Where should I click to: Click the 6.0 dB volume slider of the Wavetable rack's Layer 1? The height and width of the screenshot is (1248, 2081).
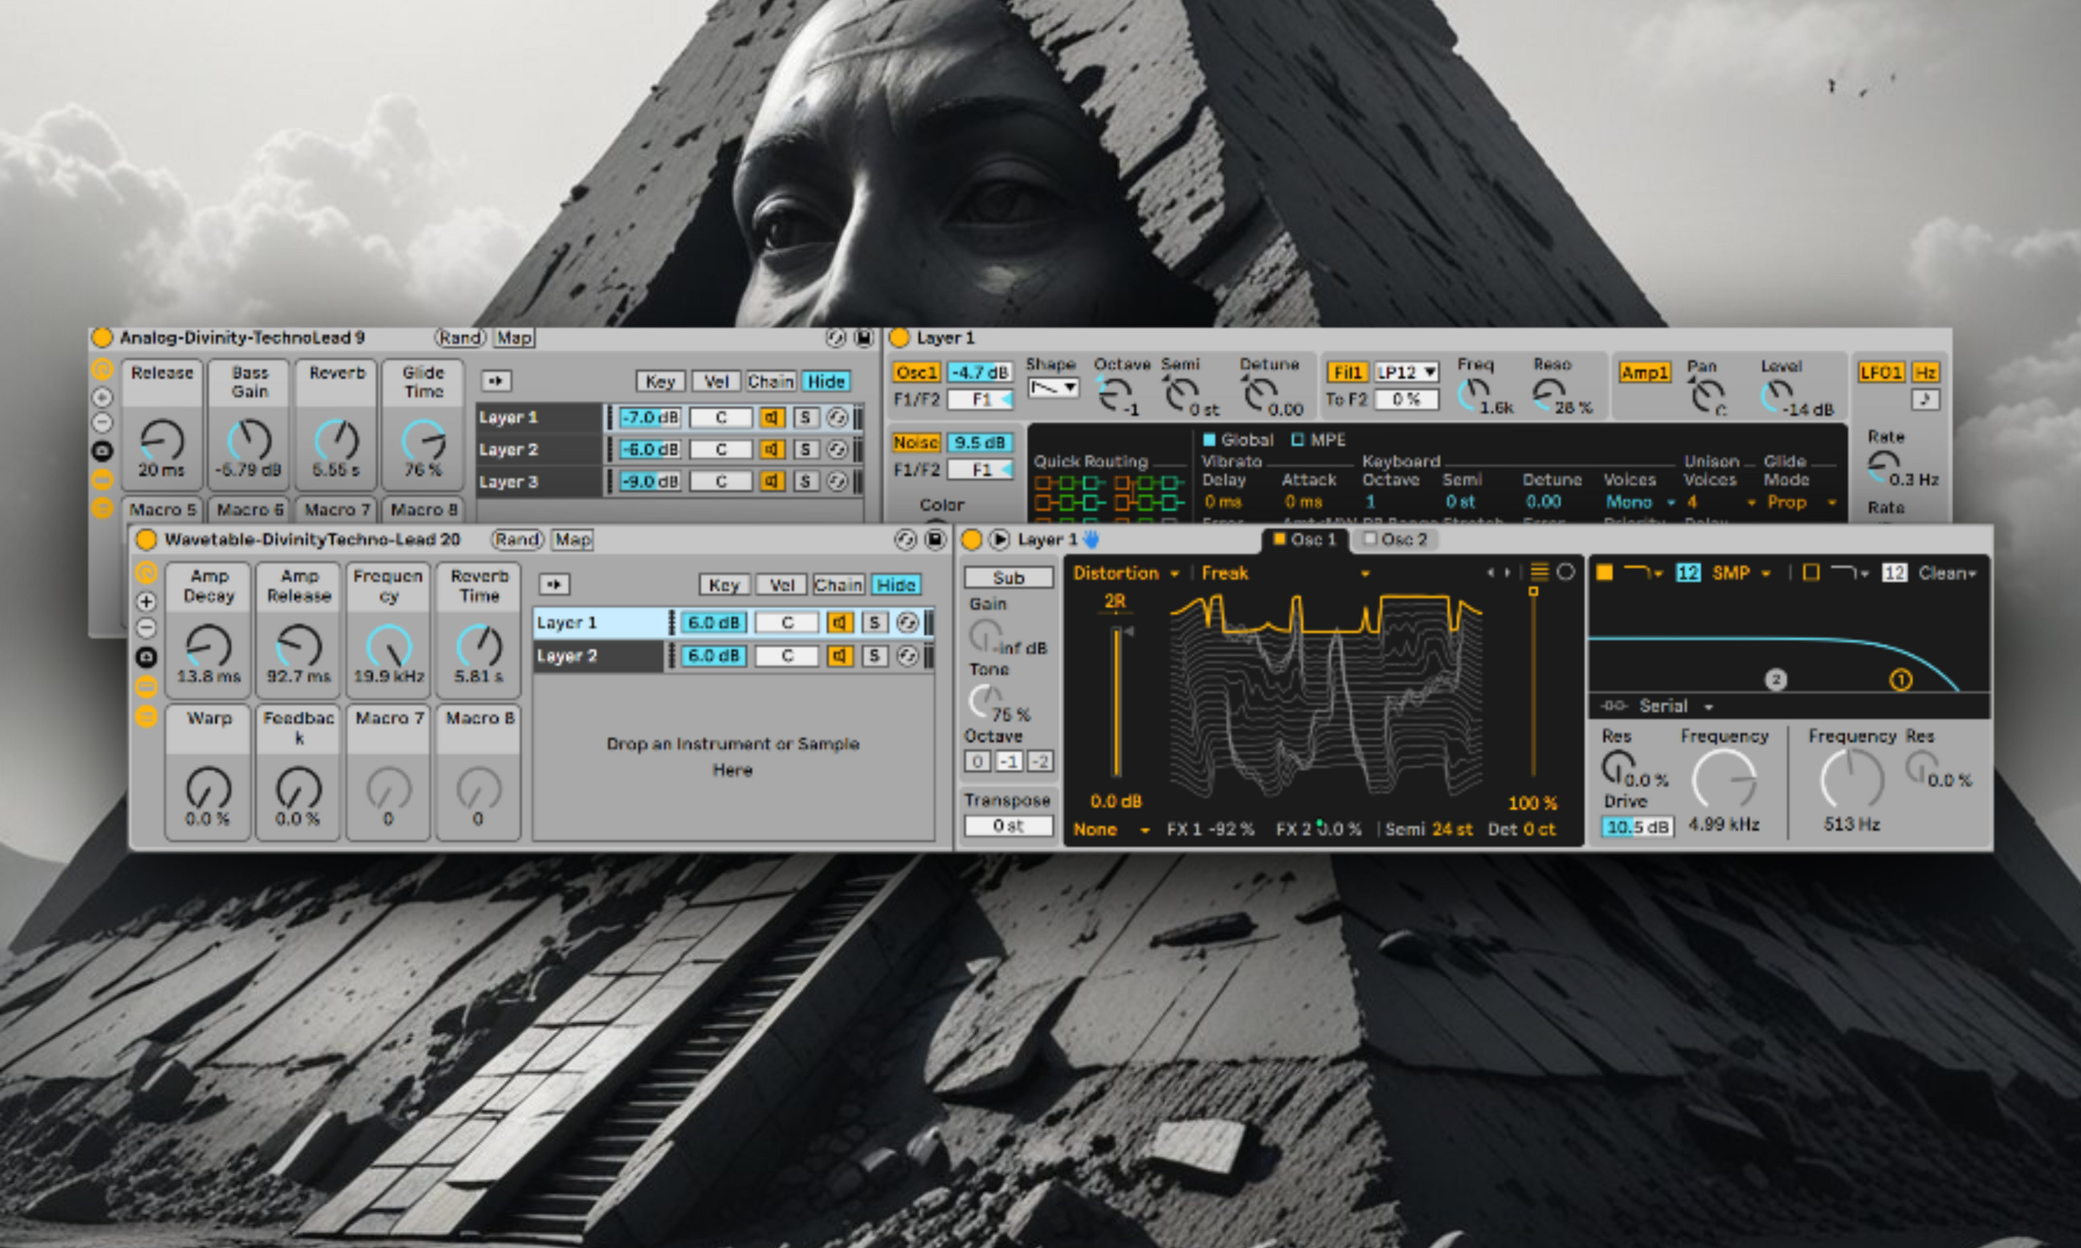[x=713, y=623]
